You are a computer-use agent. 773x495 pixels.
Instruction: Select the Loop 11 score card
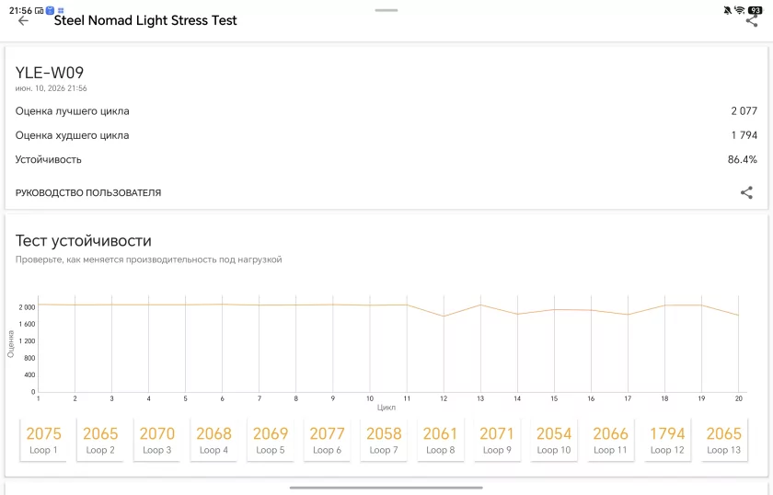(610, 440)
